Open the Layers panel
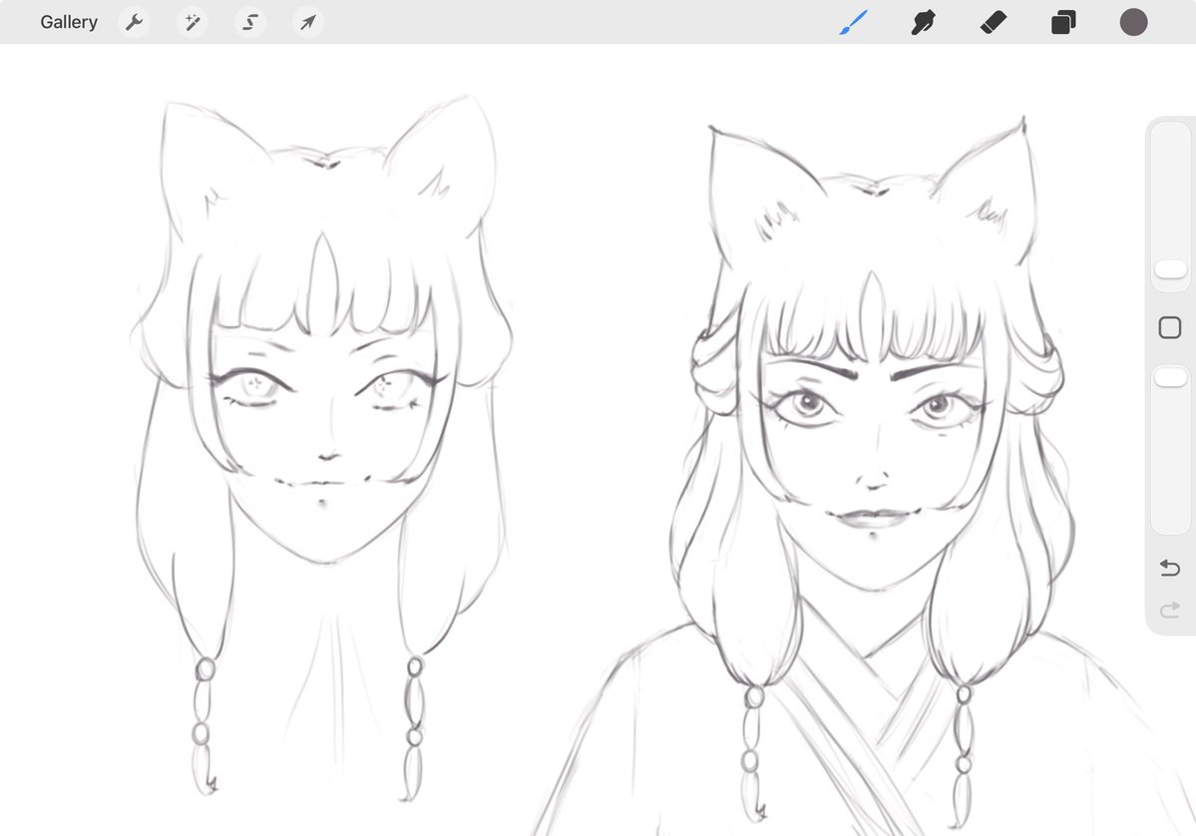Screen dimensions: 1196x836 click(x=1063, y=22)
